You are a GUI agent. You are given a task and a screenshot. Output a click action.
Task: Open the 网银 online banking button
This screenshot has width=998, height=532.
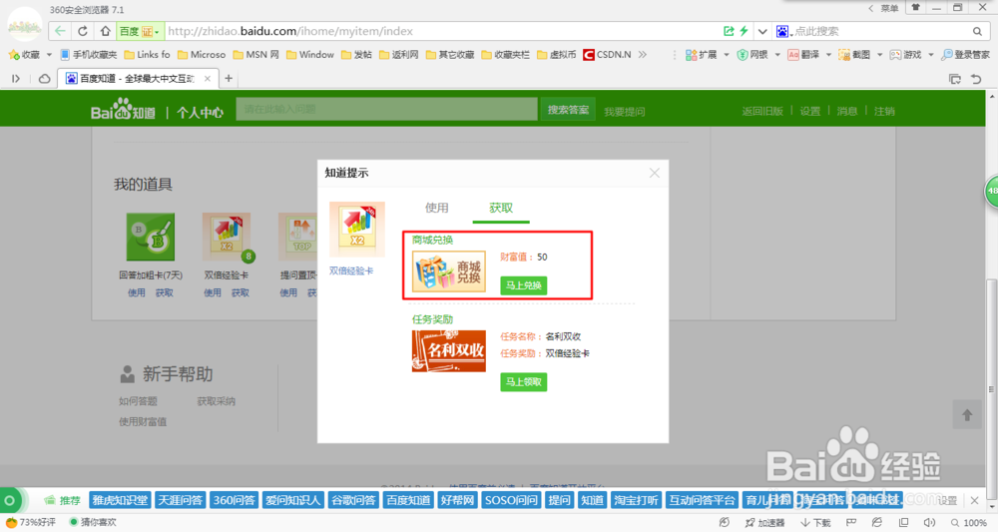click(752, 55)
